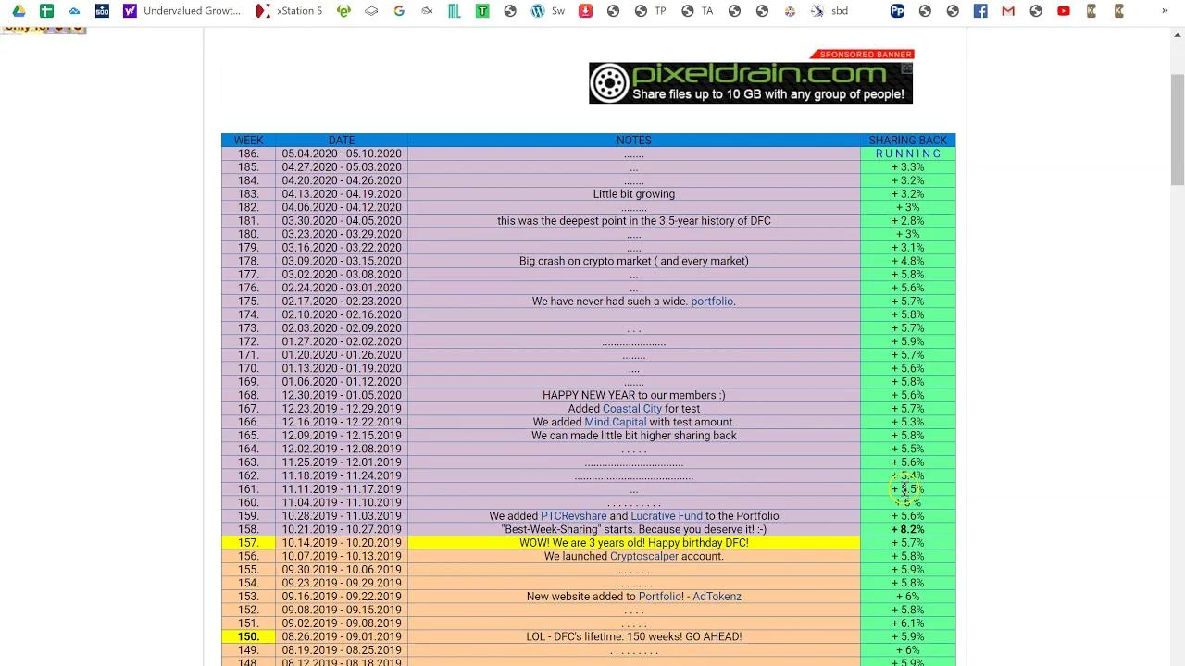
Task: Open the AdTokenz link
Action: point(717,596)
